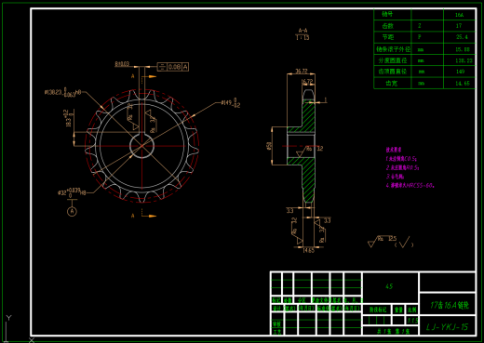Viewport: 484px width, 343px height.
Task: Click the HRC55-60 technical requirement line
Action: tap(410, 186)
